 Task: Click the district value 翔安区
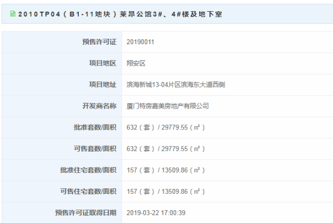136,63
